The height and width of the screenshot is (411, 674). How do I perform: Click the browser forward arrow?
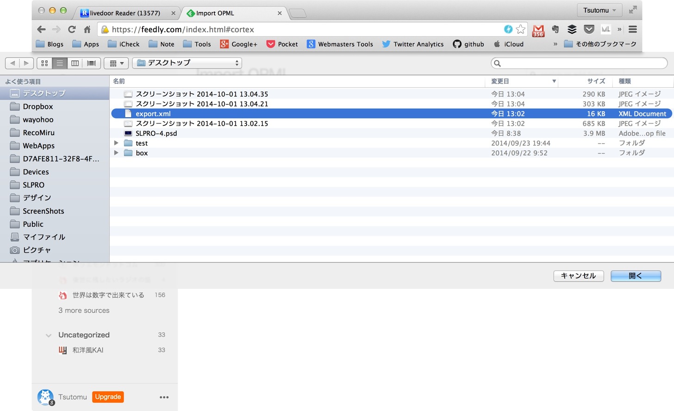(x=56, y=29)
